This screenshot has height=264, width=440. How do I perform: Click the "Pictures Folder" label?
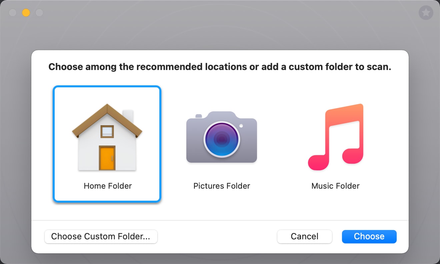click(222, 186)
